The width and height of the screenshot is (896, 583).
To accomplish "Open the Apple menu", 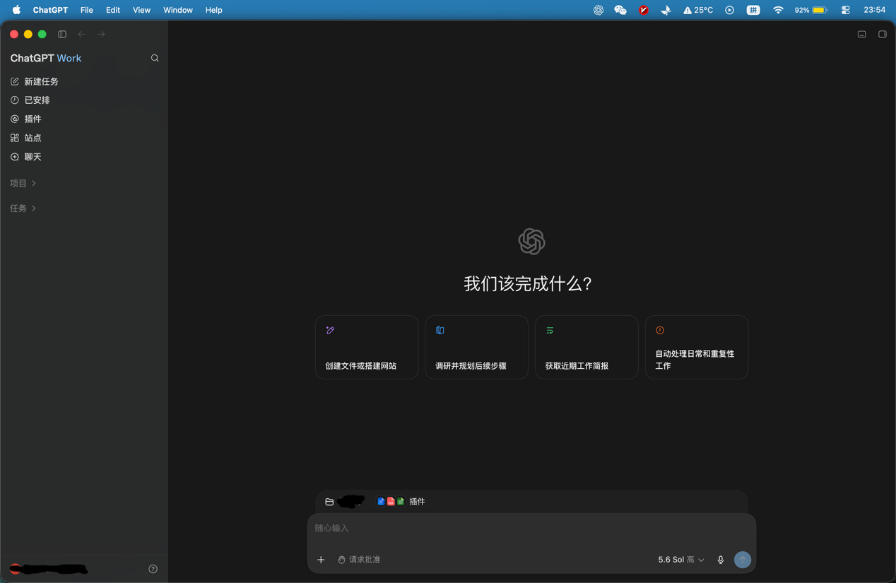I will pos(16,10).
